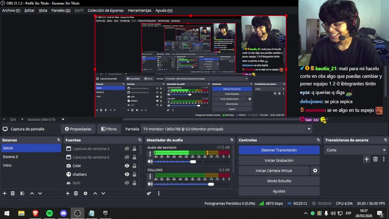Move source up with the Fuentes up arrow

[95, 193]
